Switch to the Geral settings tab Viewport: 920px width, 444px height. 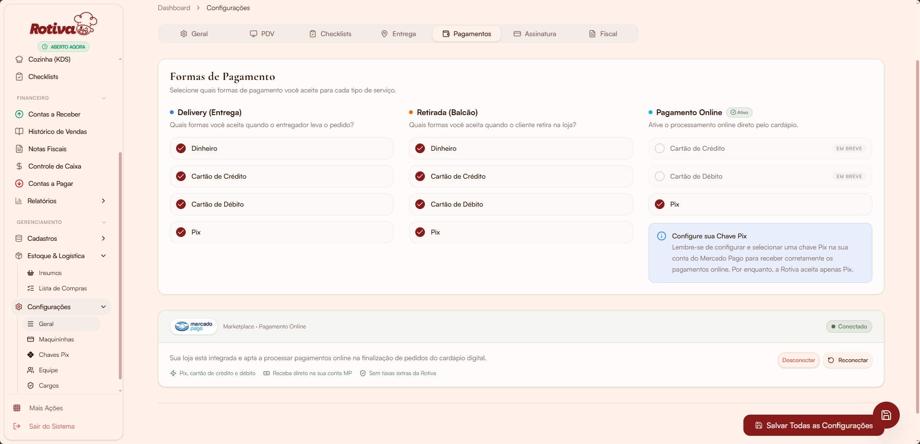194,34
